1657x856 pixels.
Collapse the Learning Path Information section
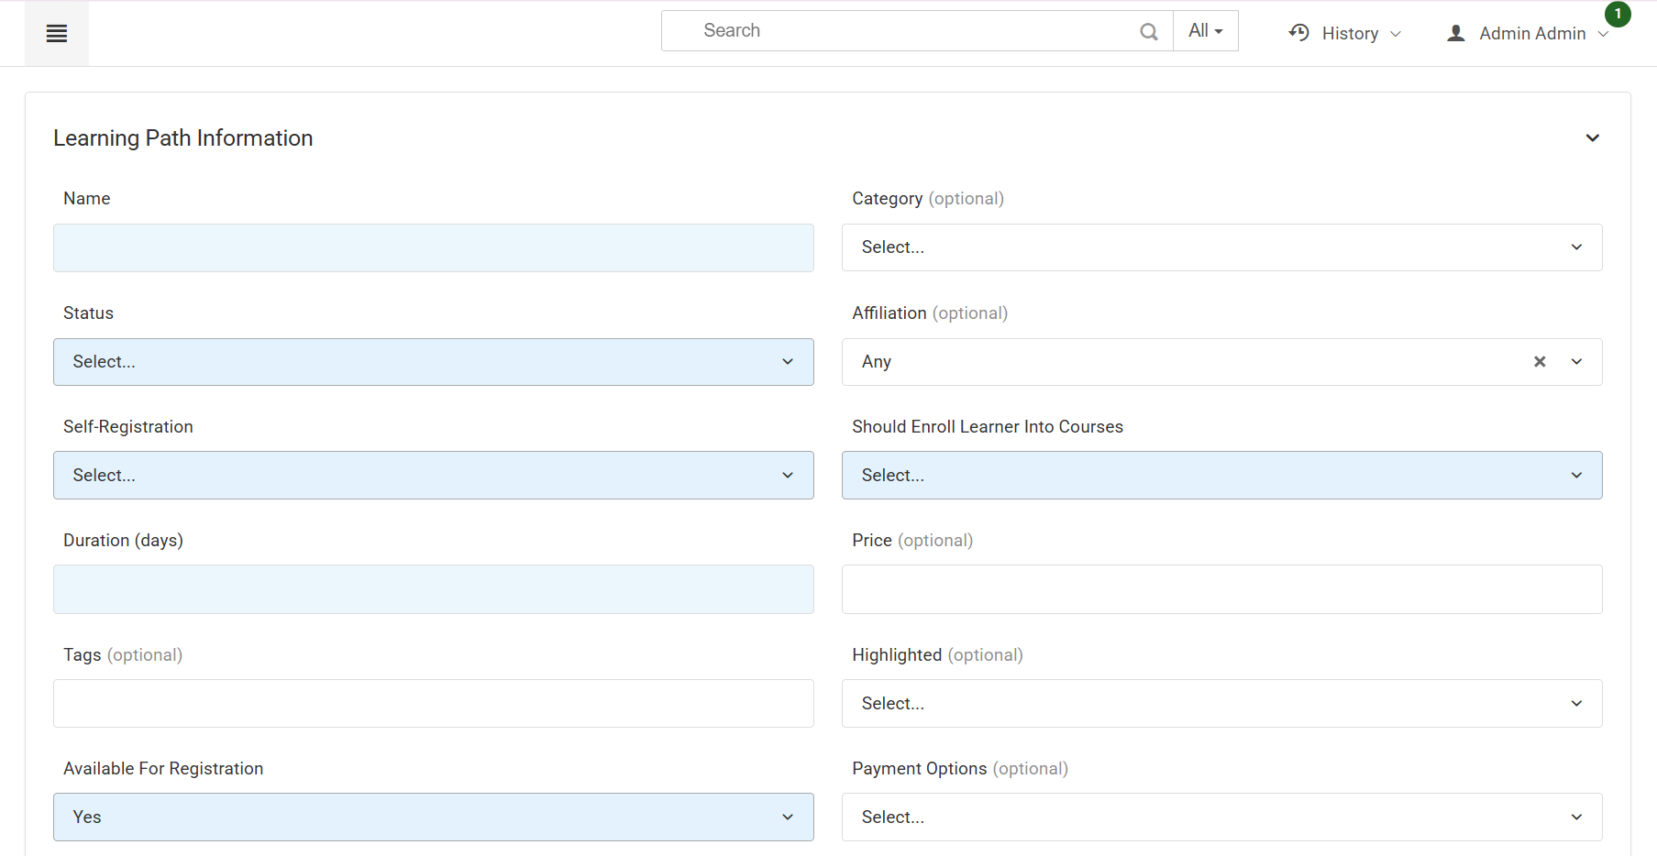point(1592,138)
